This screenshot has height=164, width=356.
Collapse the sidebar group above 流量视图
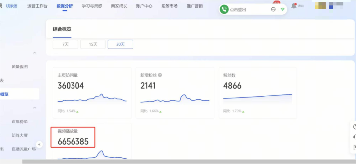[x=34, y=53]
